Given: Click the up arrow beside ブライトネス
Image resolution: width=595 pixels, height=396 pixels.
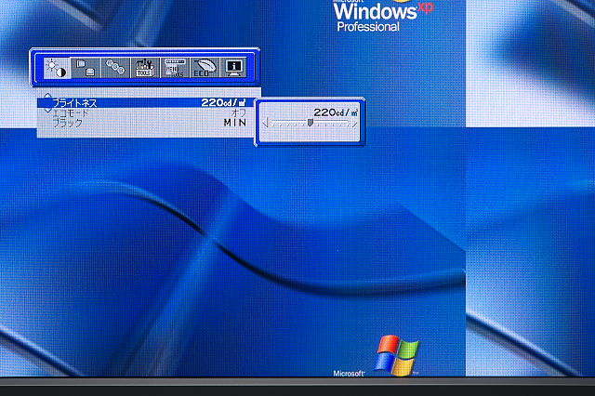Looking at the screenshot, I should click(x=47, y=96).
